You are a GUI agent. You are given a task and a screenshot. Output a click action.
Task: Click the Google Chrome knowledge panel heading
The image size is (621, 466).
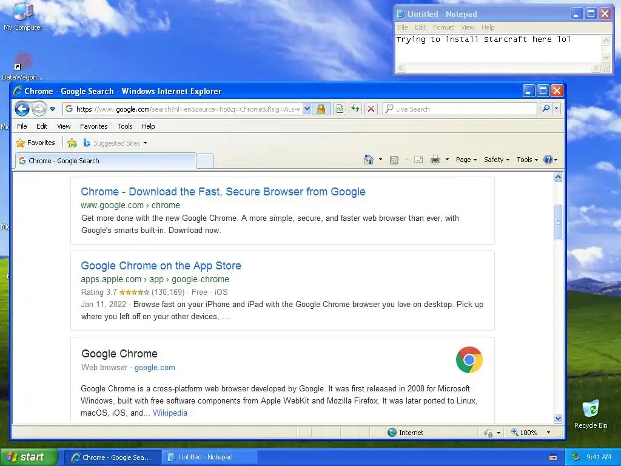[119, 354]
